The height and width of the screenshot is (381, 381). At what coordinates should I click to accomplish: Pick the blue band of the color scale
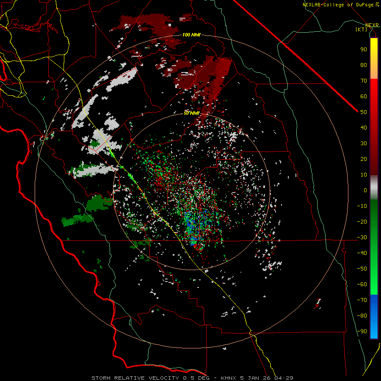374,317
